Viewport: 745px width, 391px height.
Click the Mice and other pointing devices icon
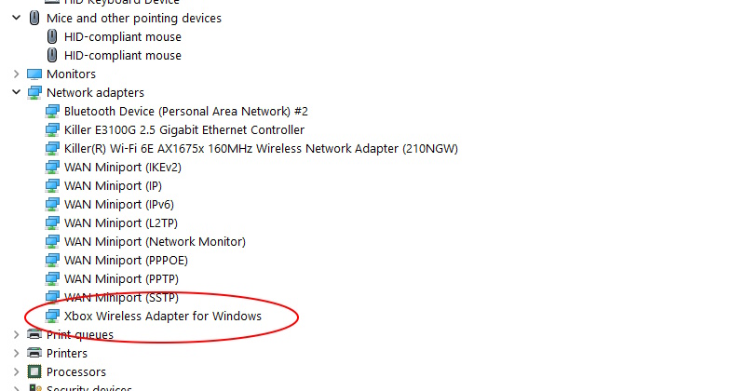(x=34, y=18)
